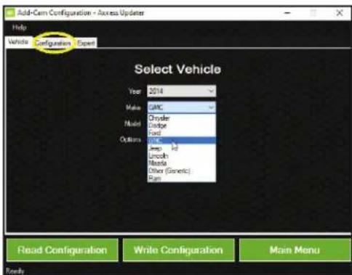Collapse the Make dropdown showing GMC
The image size is (352, 275).
181,107
